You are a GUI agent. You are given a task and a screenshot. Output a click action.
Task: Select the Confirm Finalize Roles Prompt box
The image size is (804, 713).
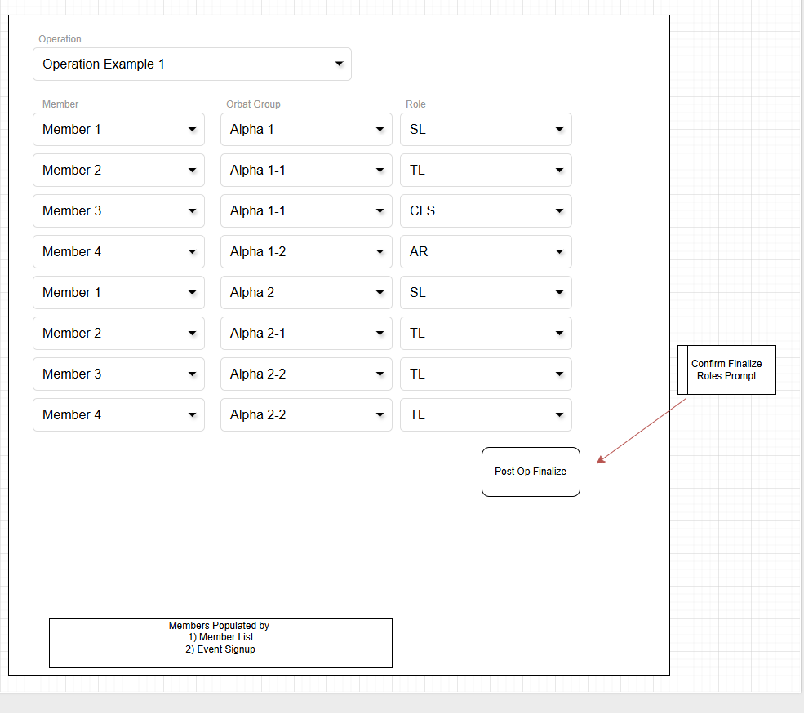[726, 370]
